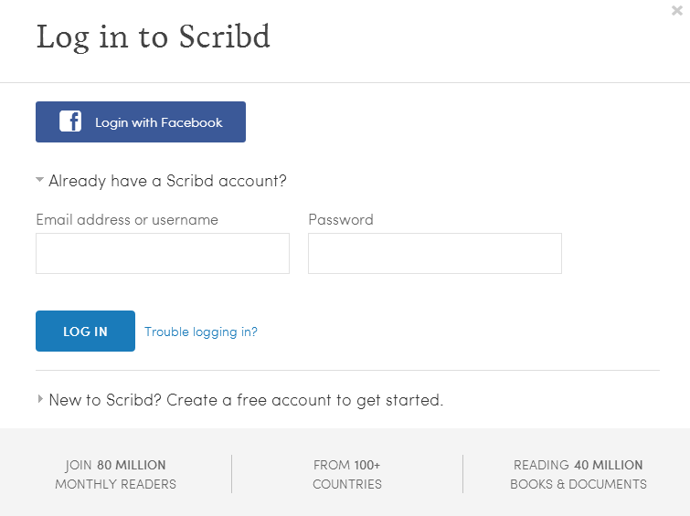Click the Login with Facebook button label
The width and height of the screenshot is (690, 516).
click(x=159, y=122)
